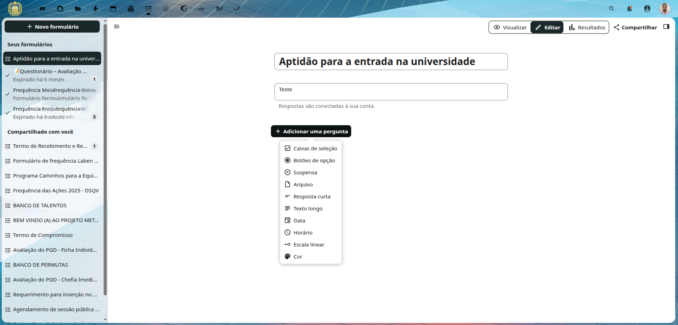
Task: Select Caixas de seleção from the menu
Action: pos(315,149)
